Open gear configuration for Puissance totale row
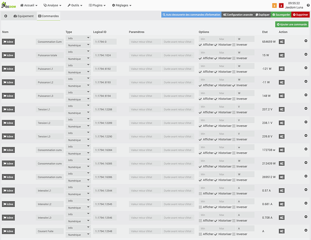The image size is (311, 240). tap(282, 55)
